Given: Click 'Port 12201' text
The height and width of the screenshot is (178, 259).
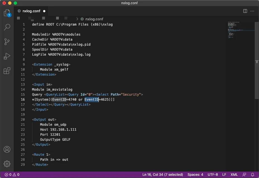Looking at the screenshot, I should (x=50, y=135).
